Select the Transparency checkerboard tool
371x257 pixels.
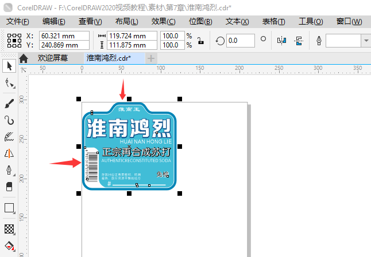9,229
